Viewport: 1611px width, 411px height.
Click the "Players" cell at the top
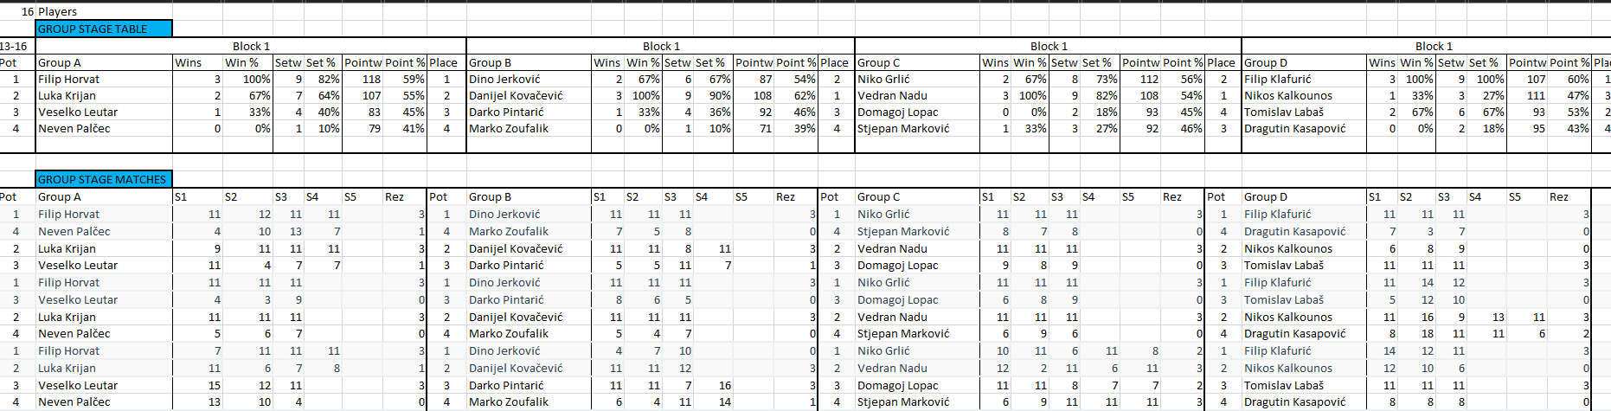pyautogui.click(x=57, y=11)
